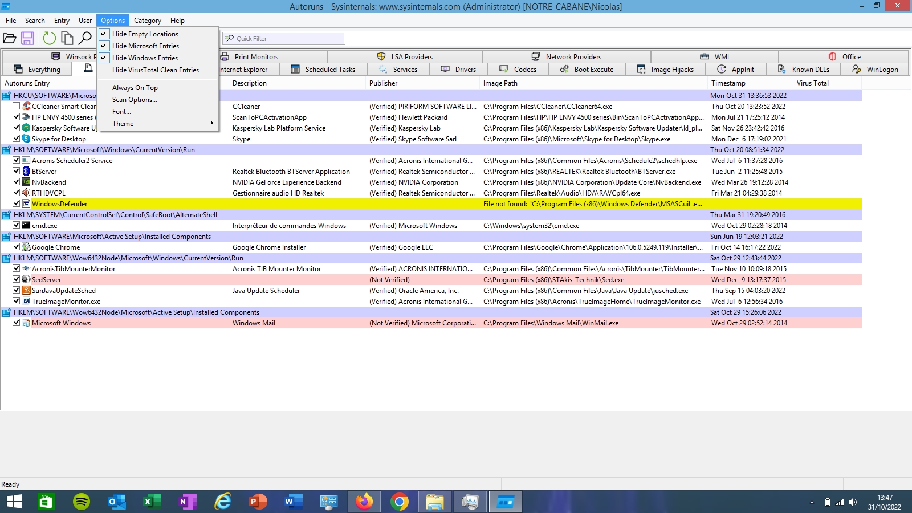Click the Save toolbar icon
Image resolution: width=912 pixels, height=513 pixels.
(x=27, y=39)
